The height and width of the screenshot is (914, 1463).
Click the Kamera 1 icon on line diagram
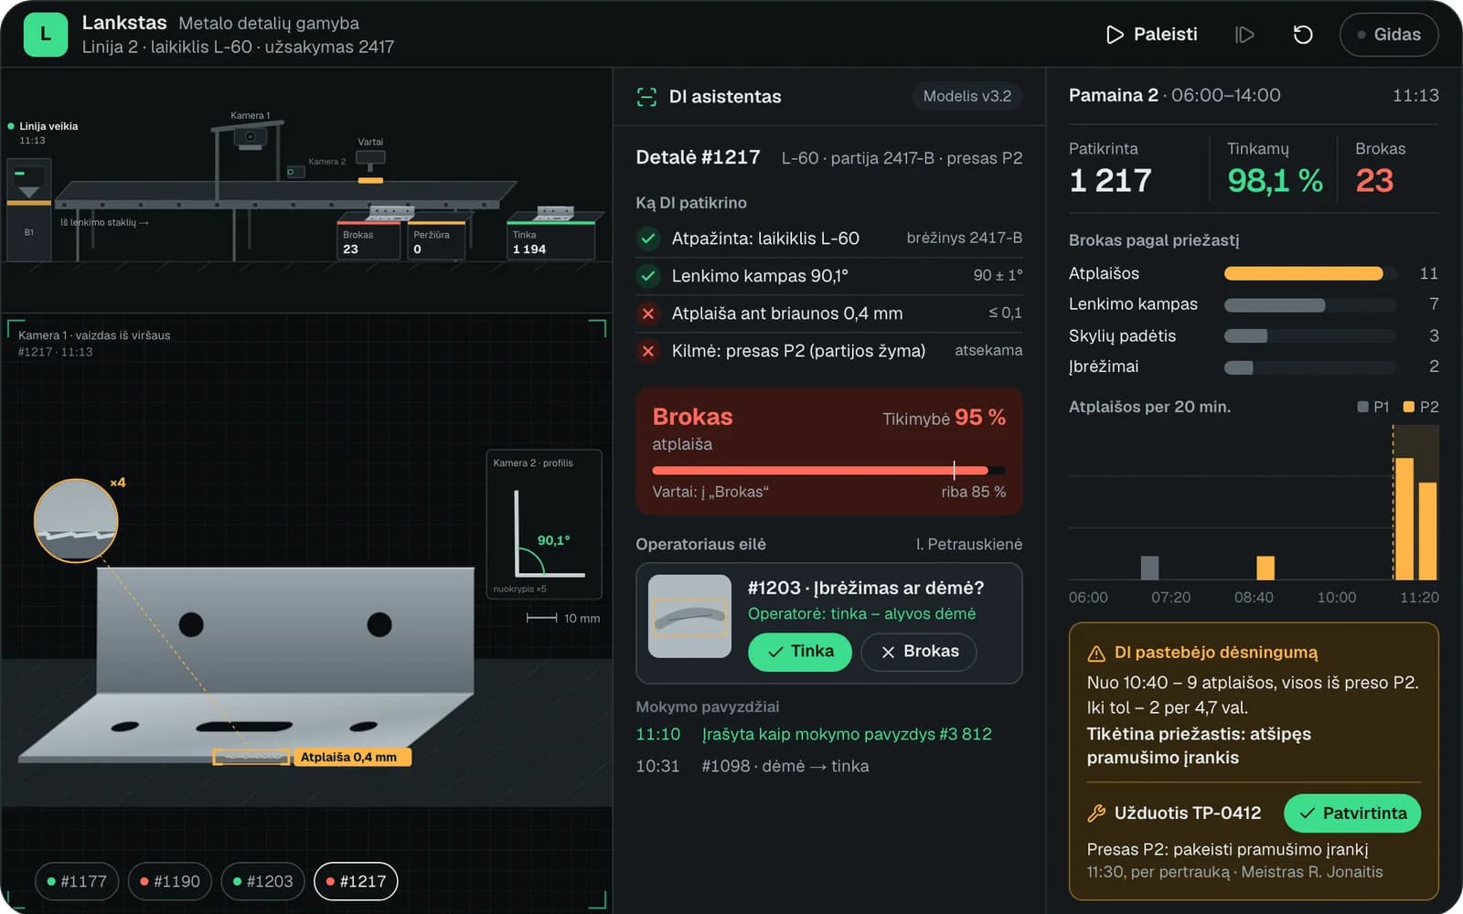click(x=251, y=137)
